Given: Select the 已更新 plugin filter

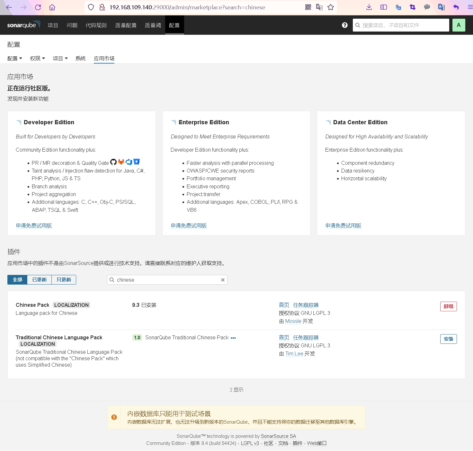Looking at the screenshot, I should 40,280.
